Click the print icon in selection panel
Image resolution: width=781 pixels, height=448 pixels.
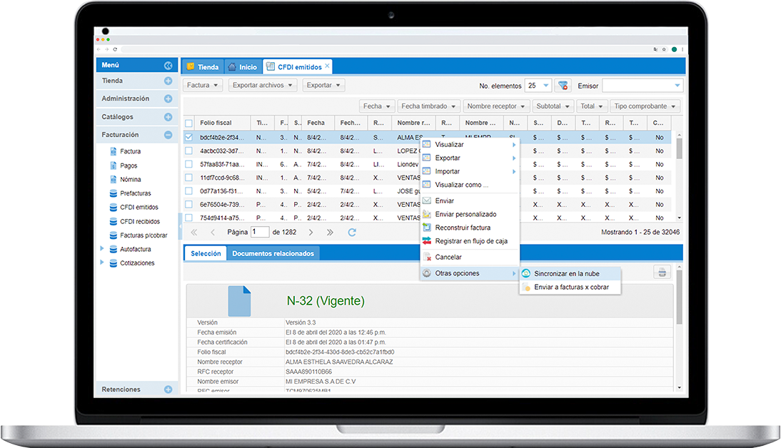click(x=662, y=272)
